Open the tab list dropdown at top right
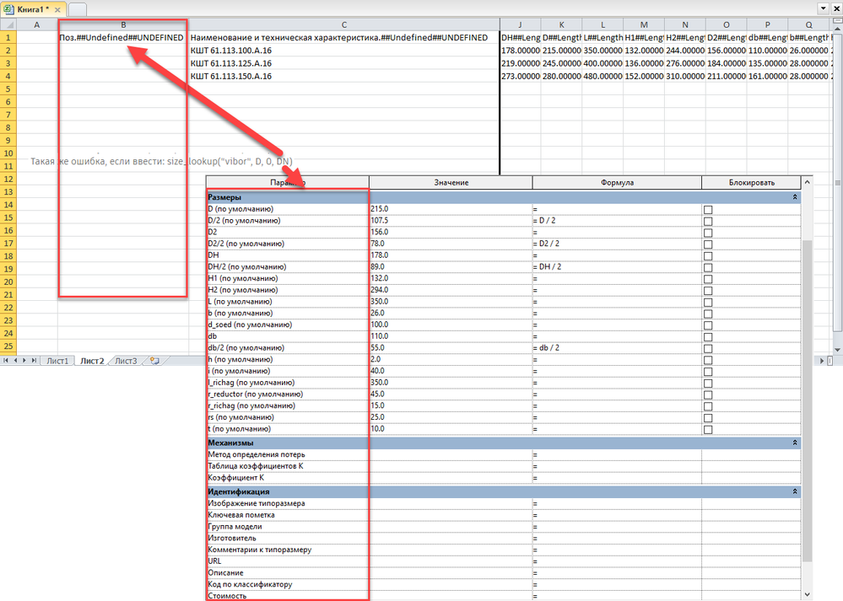The height and width of the screenshot is (601, 843). pyautogui.click(x=823, y=8)
